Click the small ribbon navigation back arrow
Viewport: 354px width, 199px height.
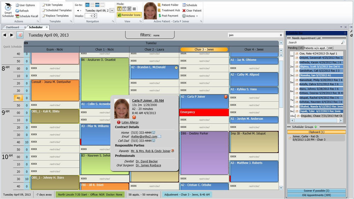tap(78, 10)
